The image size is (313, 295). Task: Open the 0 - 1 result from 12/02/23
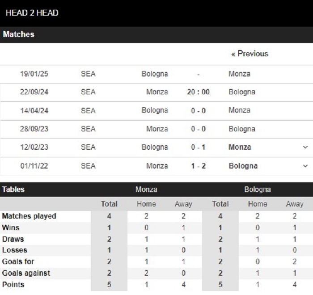[198, 147]
